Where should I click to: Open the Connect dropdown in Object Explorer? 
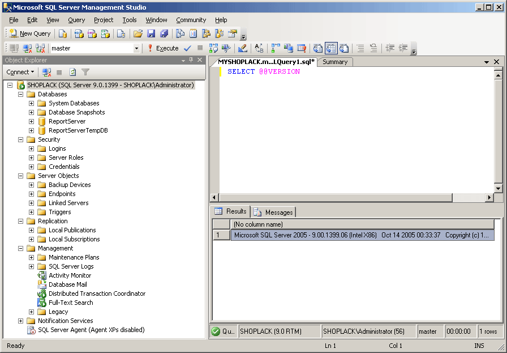(20, 72)
